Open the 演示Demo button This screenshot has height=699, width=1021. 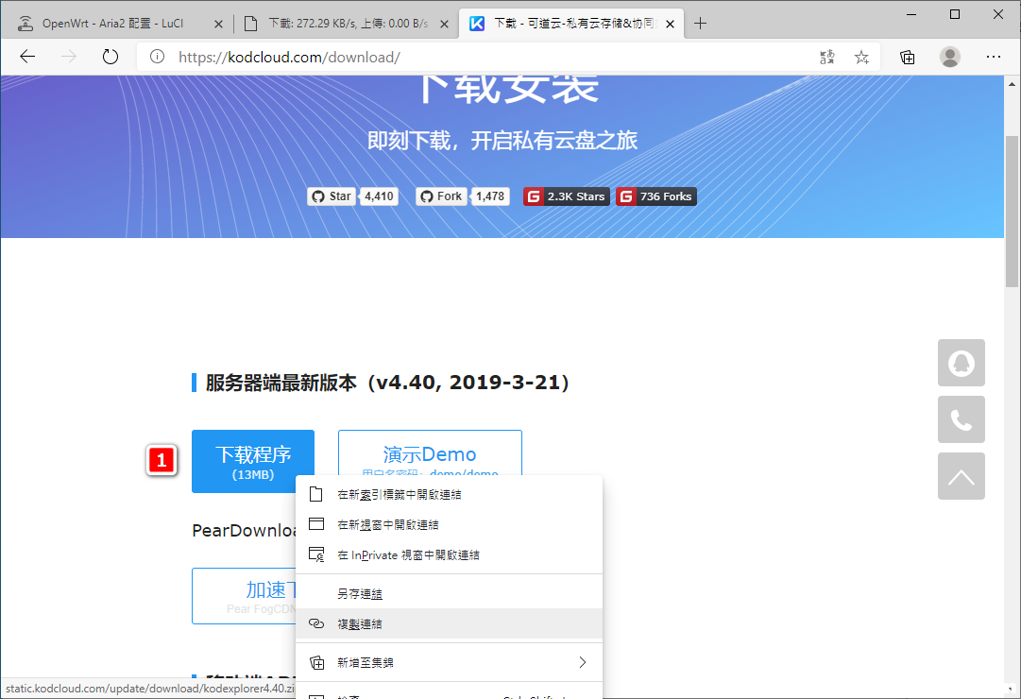click(430, 453)
